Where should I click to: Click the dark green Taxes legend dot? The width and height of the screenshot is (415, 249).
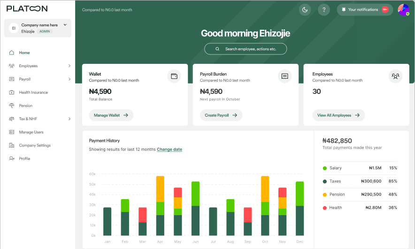[x=325, y=181]
